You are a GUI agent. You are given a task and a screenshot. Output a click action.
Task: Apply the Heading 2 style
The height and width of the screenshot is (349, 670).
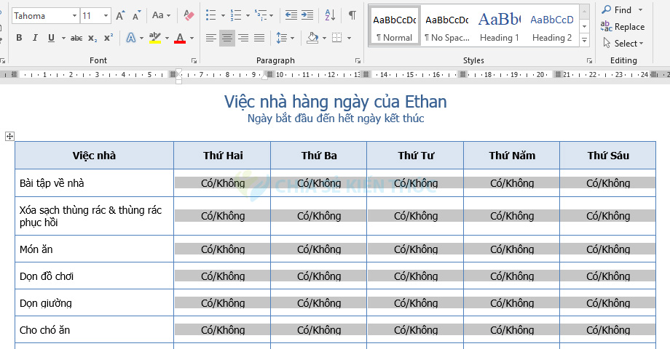[552, 26]
